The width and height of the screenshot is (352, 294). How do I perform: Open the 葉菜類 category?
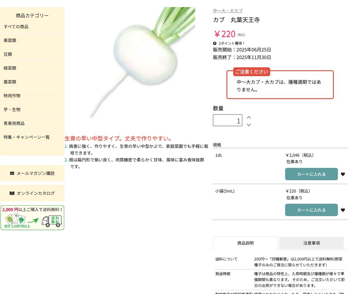[10, 82]
